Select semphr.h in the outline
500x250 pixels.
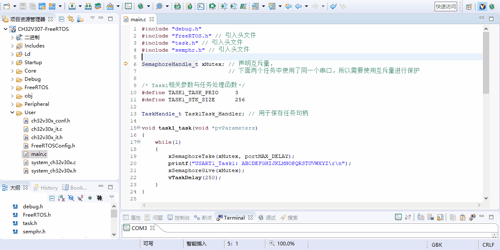(34, 232)
